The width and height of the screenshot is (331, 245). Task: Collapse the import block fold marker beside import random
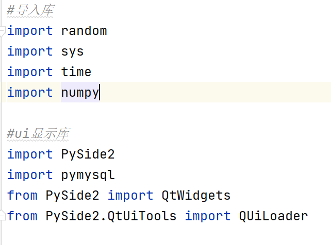pos(2,31)
